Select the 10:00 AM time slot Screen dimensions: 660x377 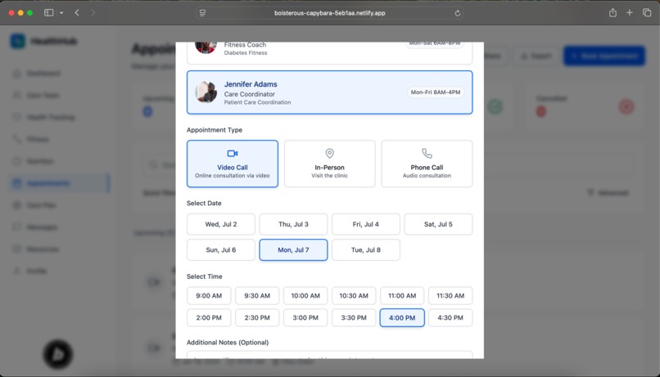tap(305, 295)
